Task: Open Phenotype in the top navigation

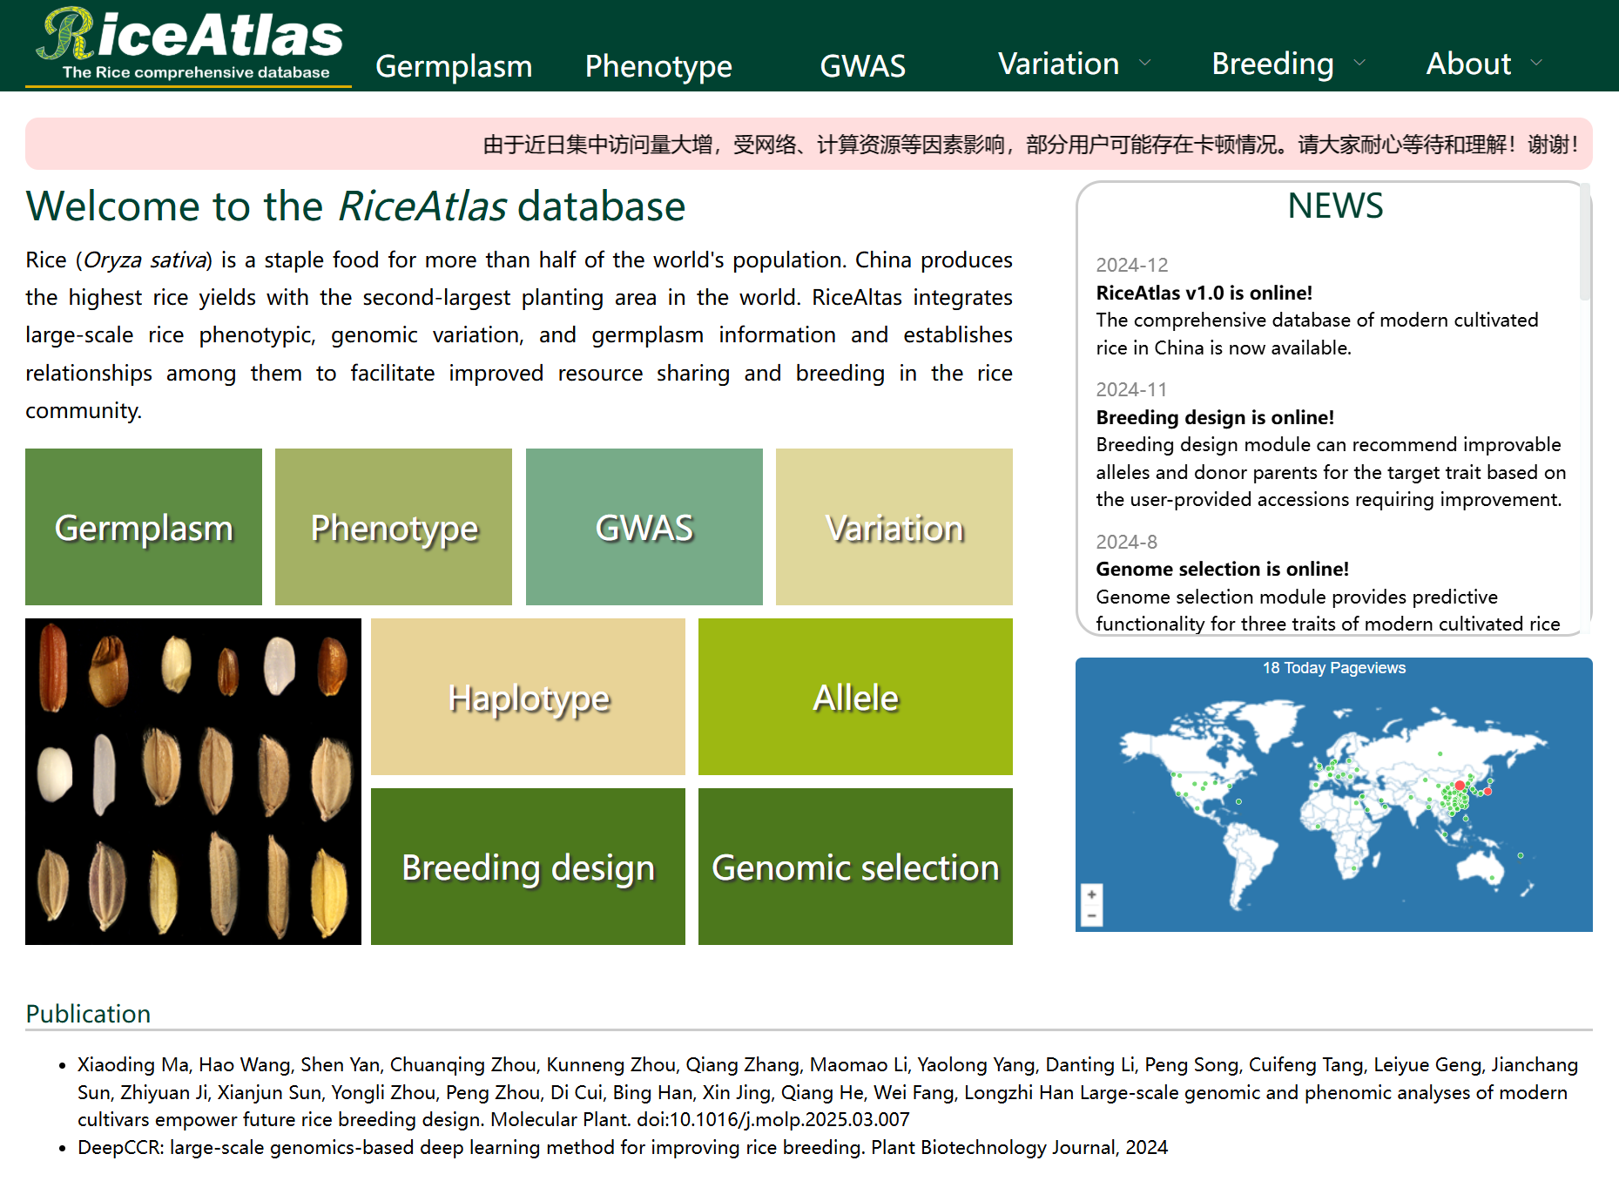Action: point(658,65)
